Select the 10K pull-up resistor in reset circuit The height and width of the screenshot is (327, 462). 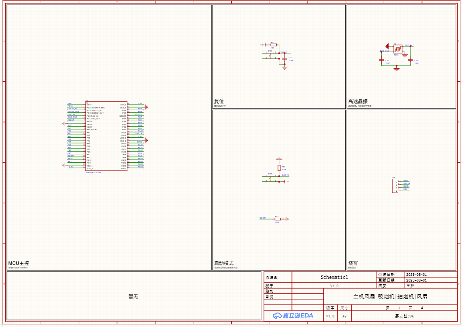coord(273,45)
